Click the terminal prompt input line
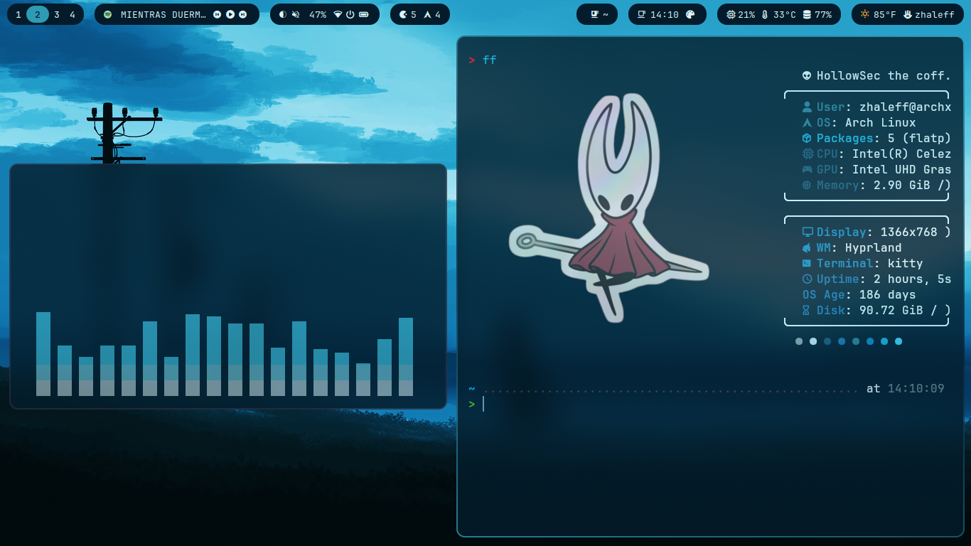The image size is (971, 546). coord(706,404)
